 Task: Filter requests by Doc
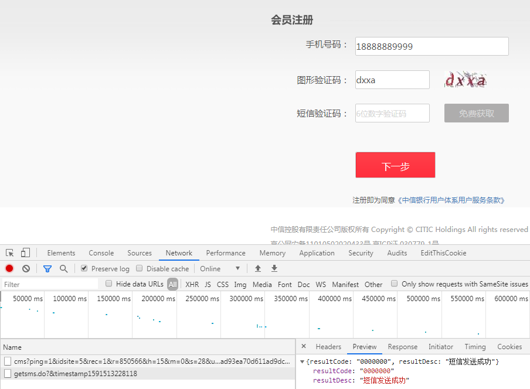pos(304,284)
